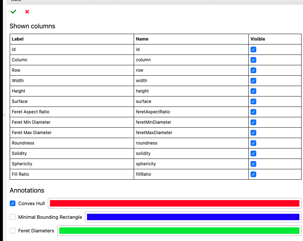This screenshot has width=303, height=241.
Task: Toggle visibility of the Id column
Action: (x=253, y=49)
